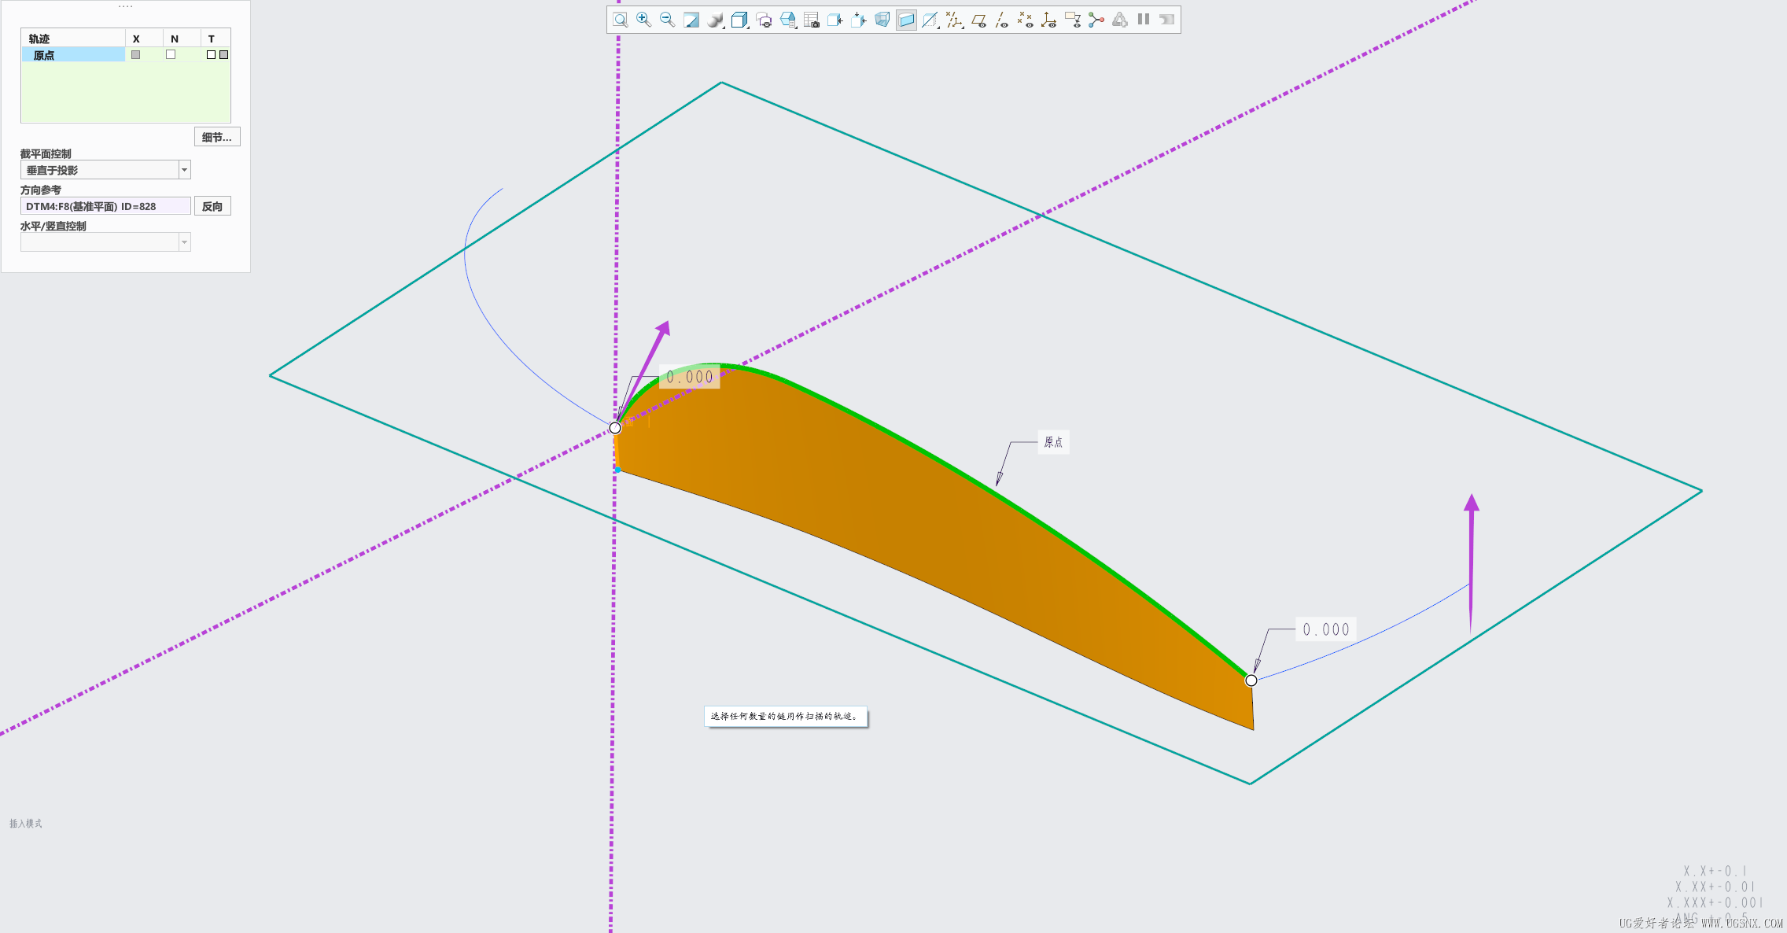1787x933 pixels.
Task: Click the pause icon in toolbar
Action: tap(1144, 20)
